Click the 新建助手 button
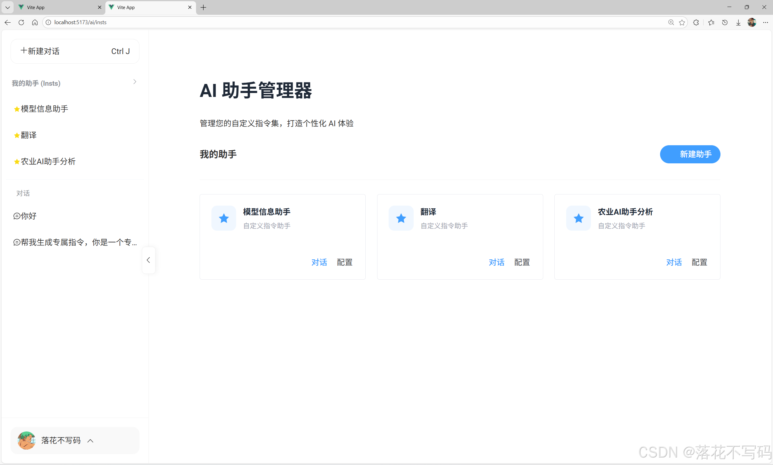Viewport: 773px width, 465px height. [x=690, y=154]
